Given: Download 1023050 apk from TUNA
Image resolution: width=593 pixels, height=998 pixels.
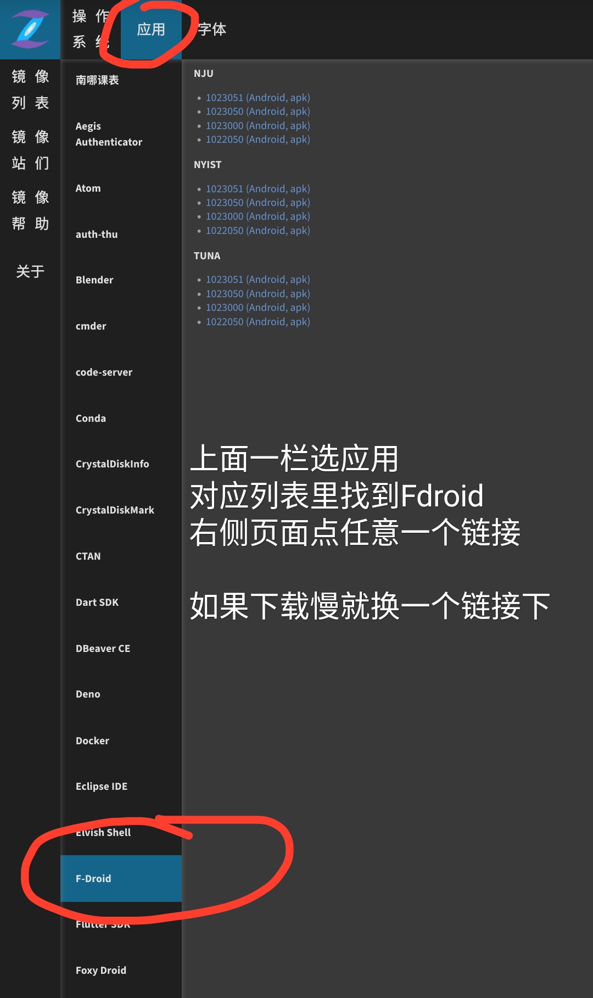Looking at the screenshot, I should click(x=258, y=293).
